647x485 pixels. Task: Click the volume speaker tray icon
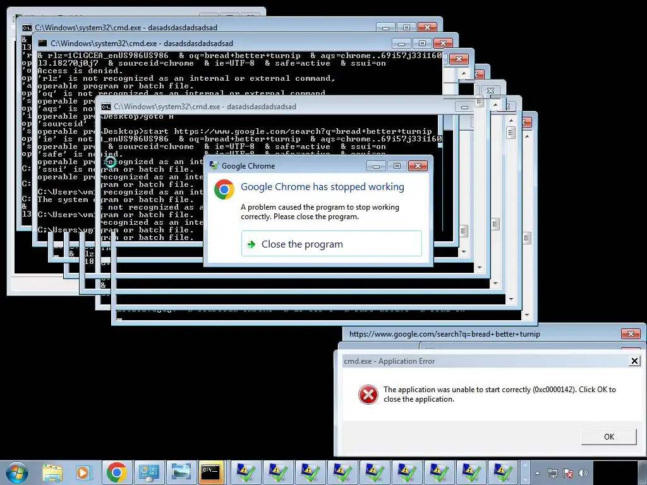click(583, 473)
